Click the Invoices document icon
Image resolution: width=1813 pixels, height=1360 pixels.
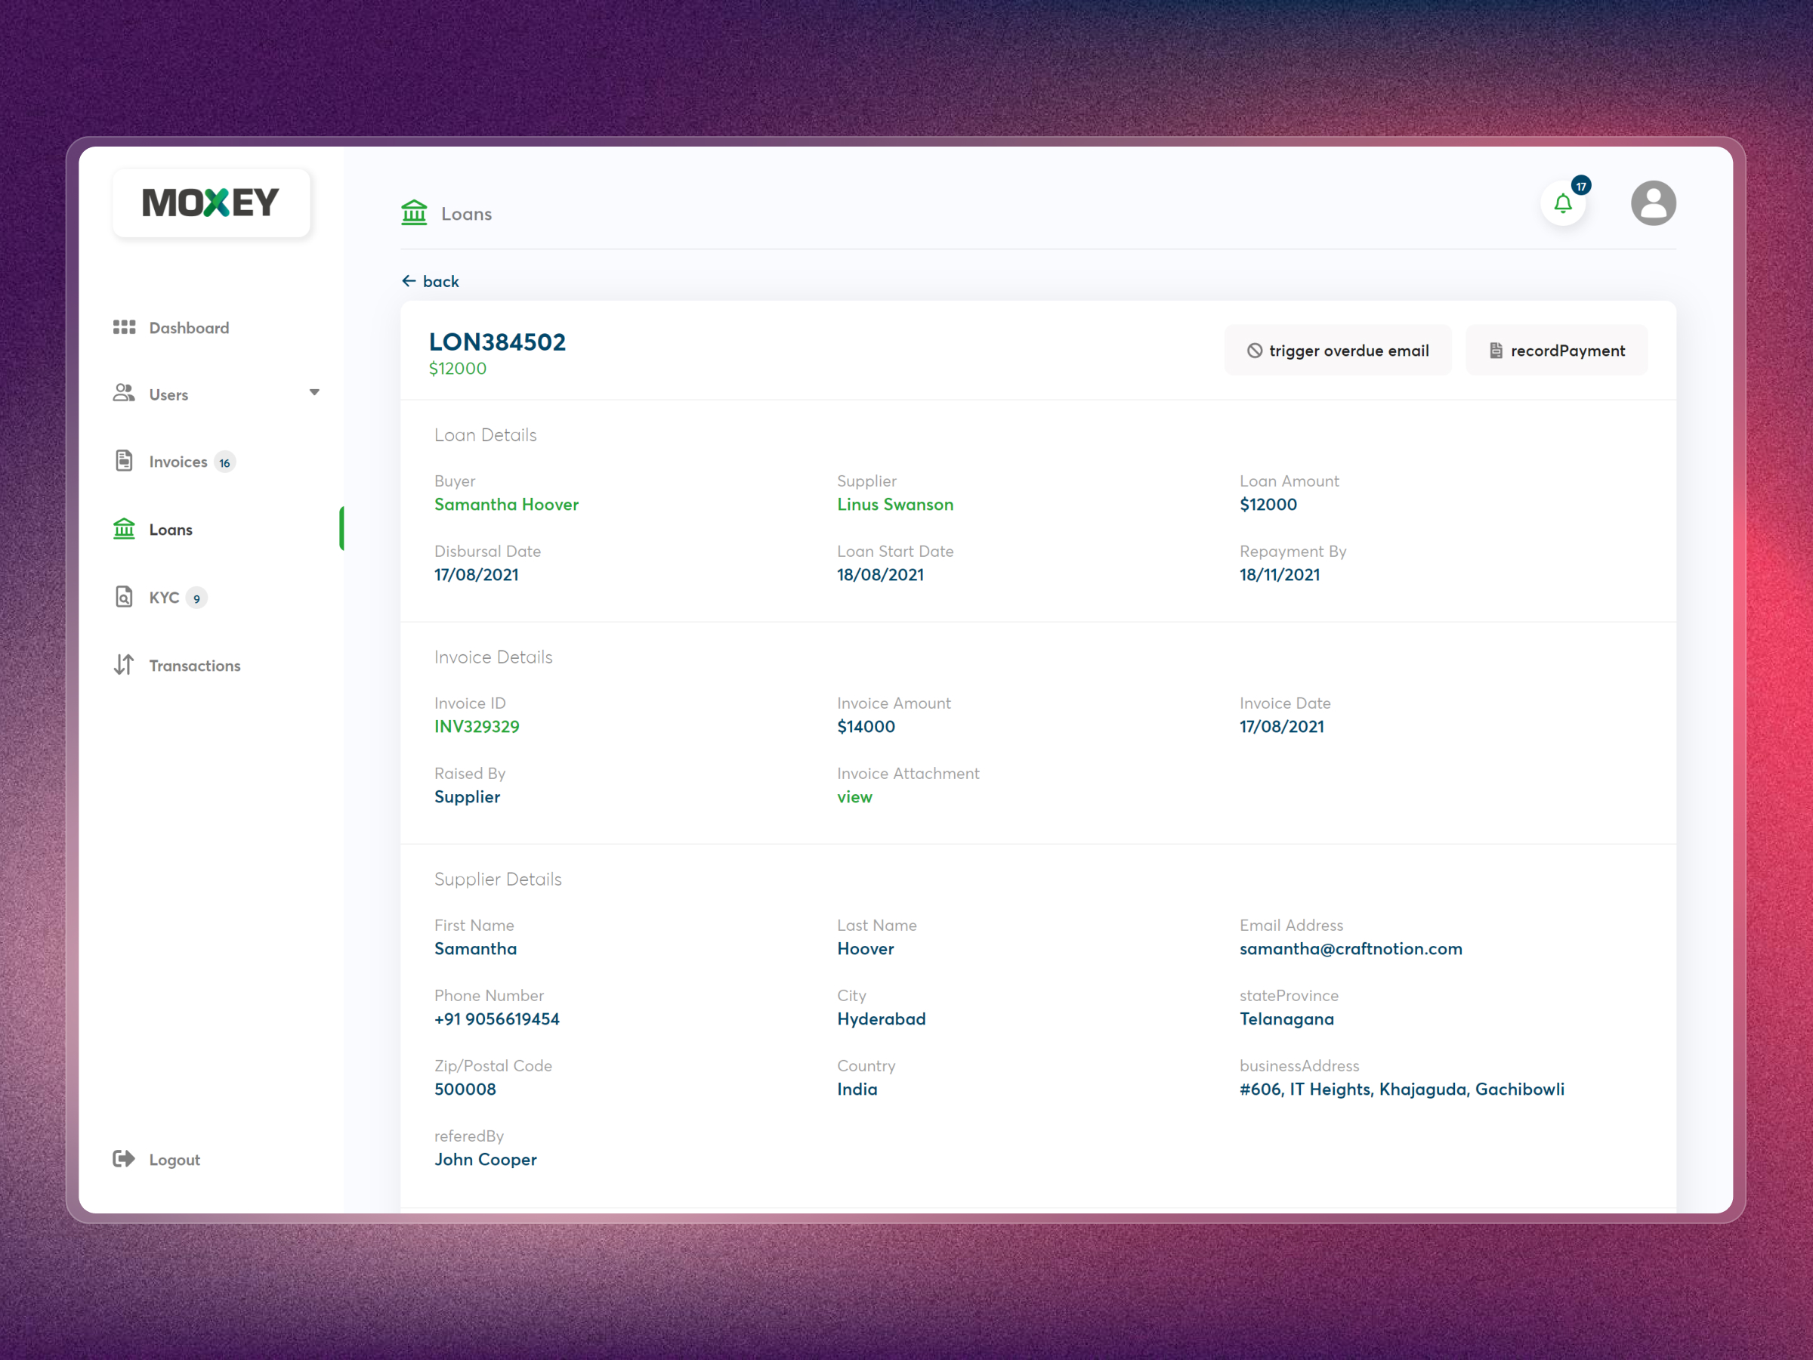pos(125,461)
